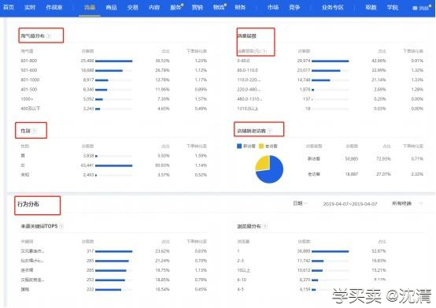
Task: Open help icon beside 浏览量分布 title
Action: (265, 226)
